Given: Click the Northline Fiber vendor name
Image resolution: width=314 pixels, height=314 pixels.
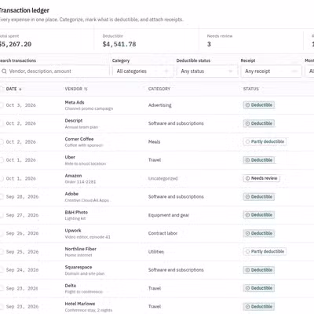Looking at the screenshot, I should 81,249.
